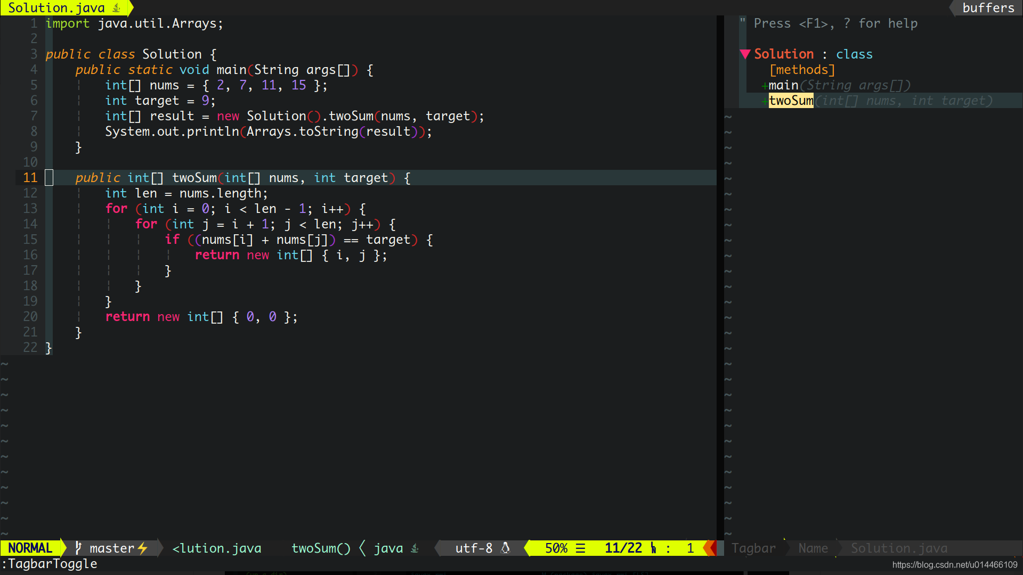Click the return new int[] { 0, 0 } line

click(201, 317)
